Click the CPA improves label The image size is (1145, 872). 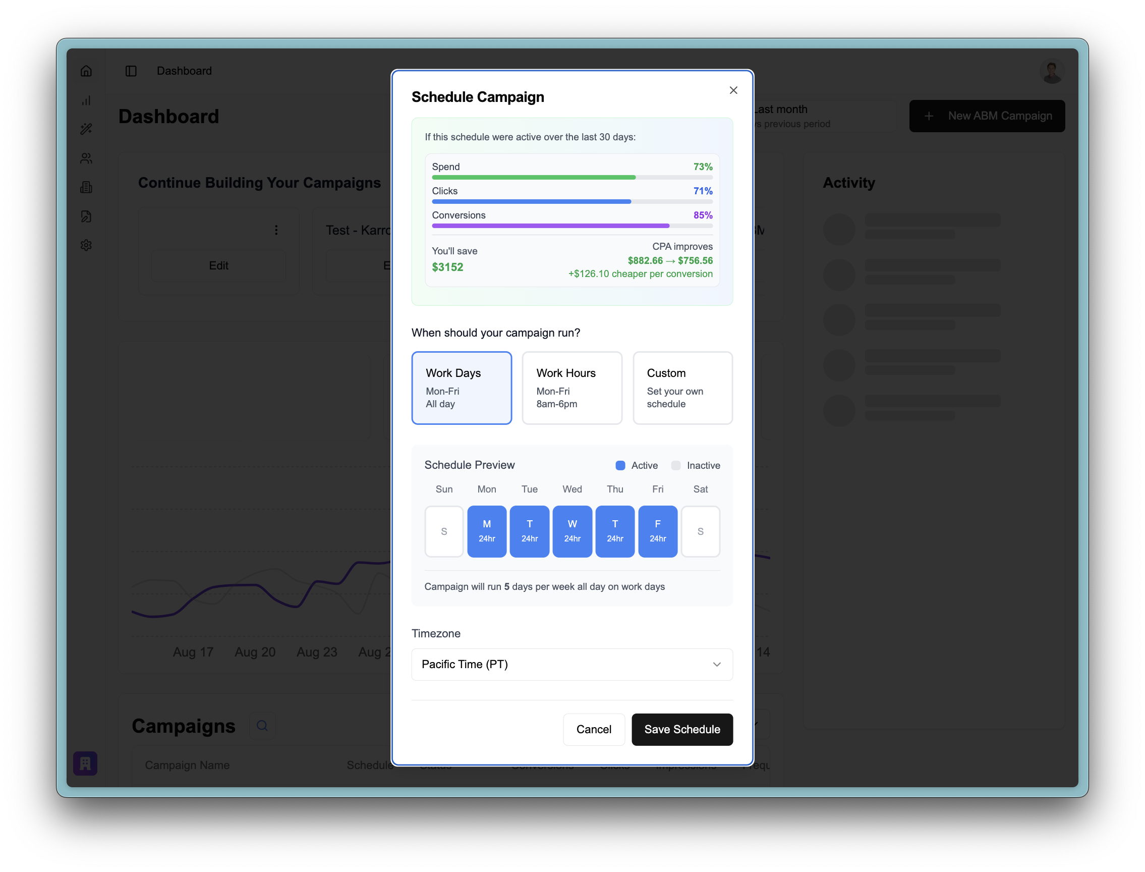[682, 247]
